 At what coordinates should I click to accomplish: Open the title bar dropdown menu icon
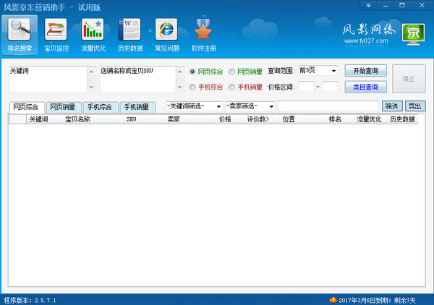(x=370, y=5)
